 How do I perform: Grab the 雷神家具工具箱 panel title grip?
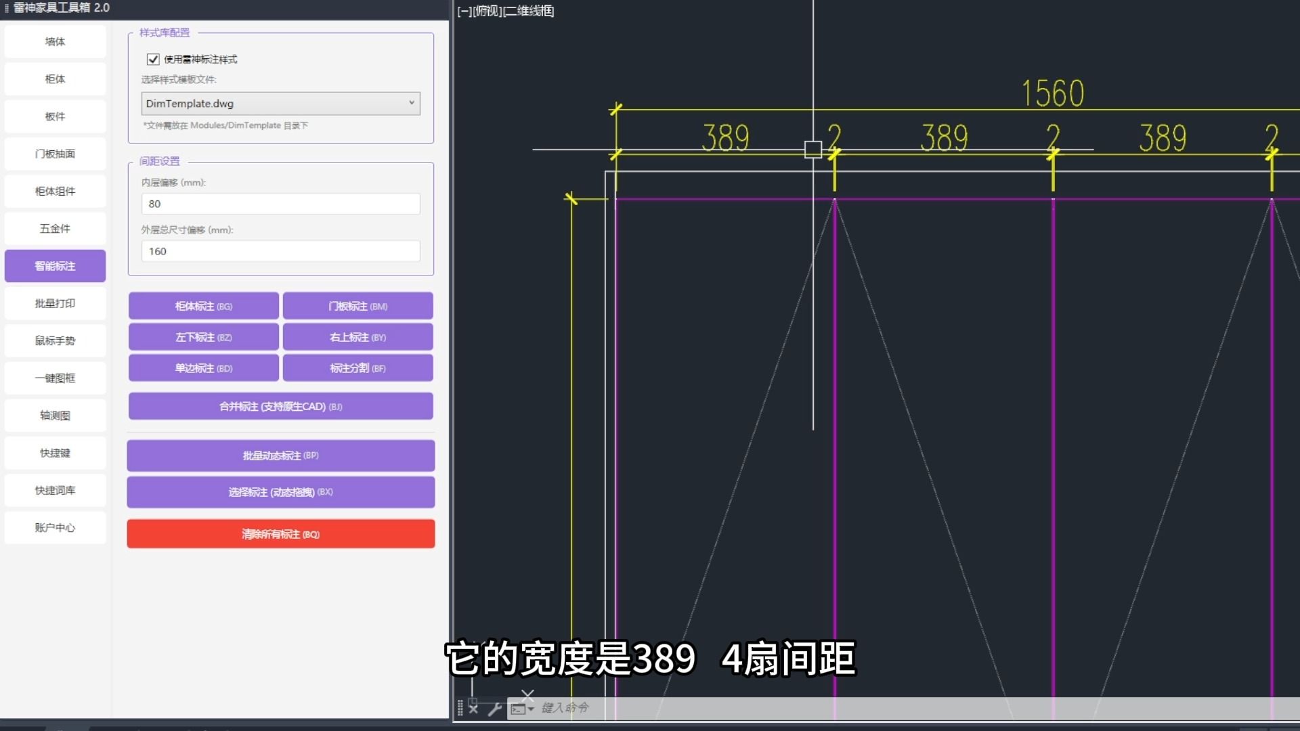[7, 8]
